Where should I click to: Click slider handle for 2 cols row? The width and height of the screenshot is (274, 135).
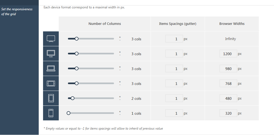point(73,98)
